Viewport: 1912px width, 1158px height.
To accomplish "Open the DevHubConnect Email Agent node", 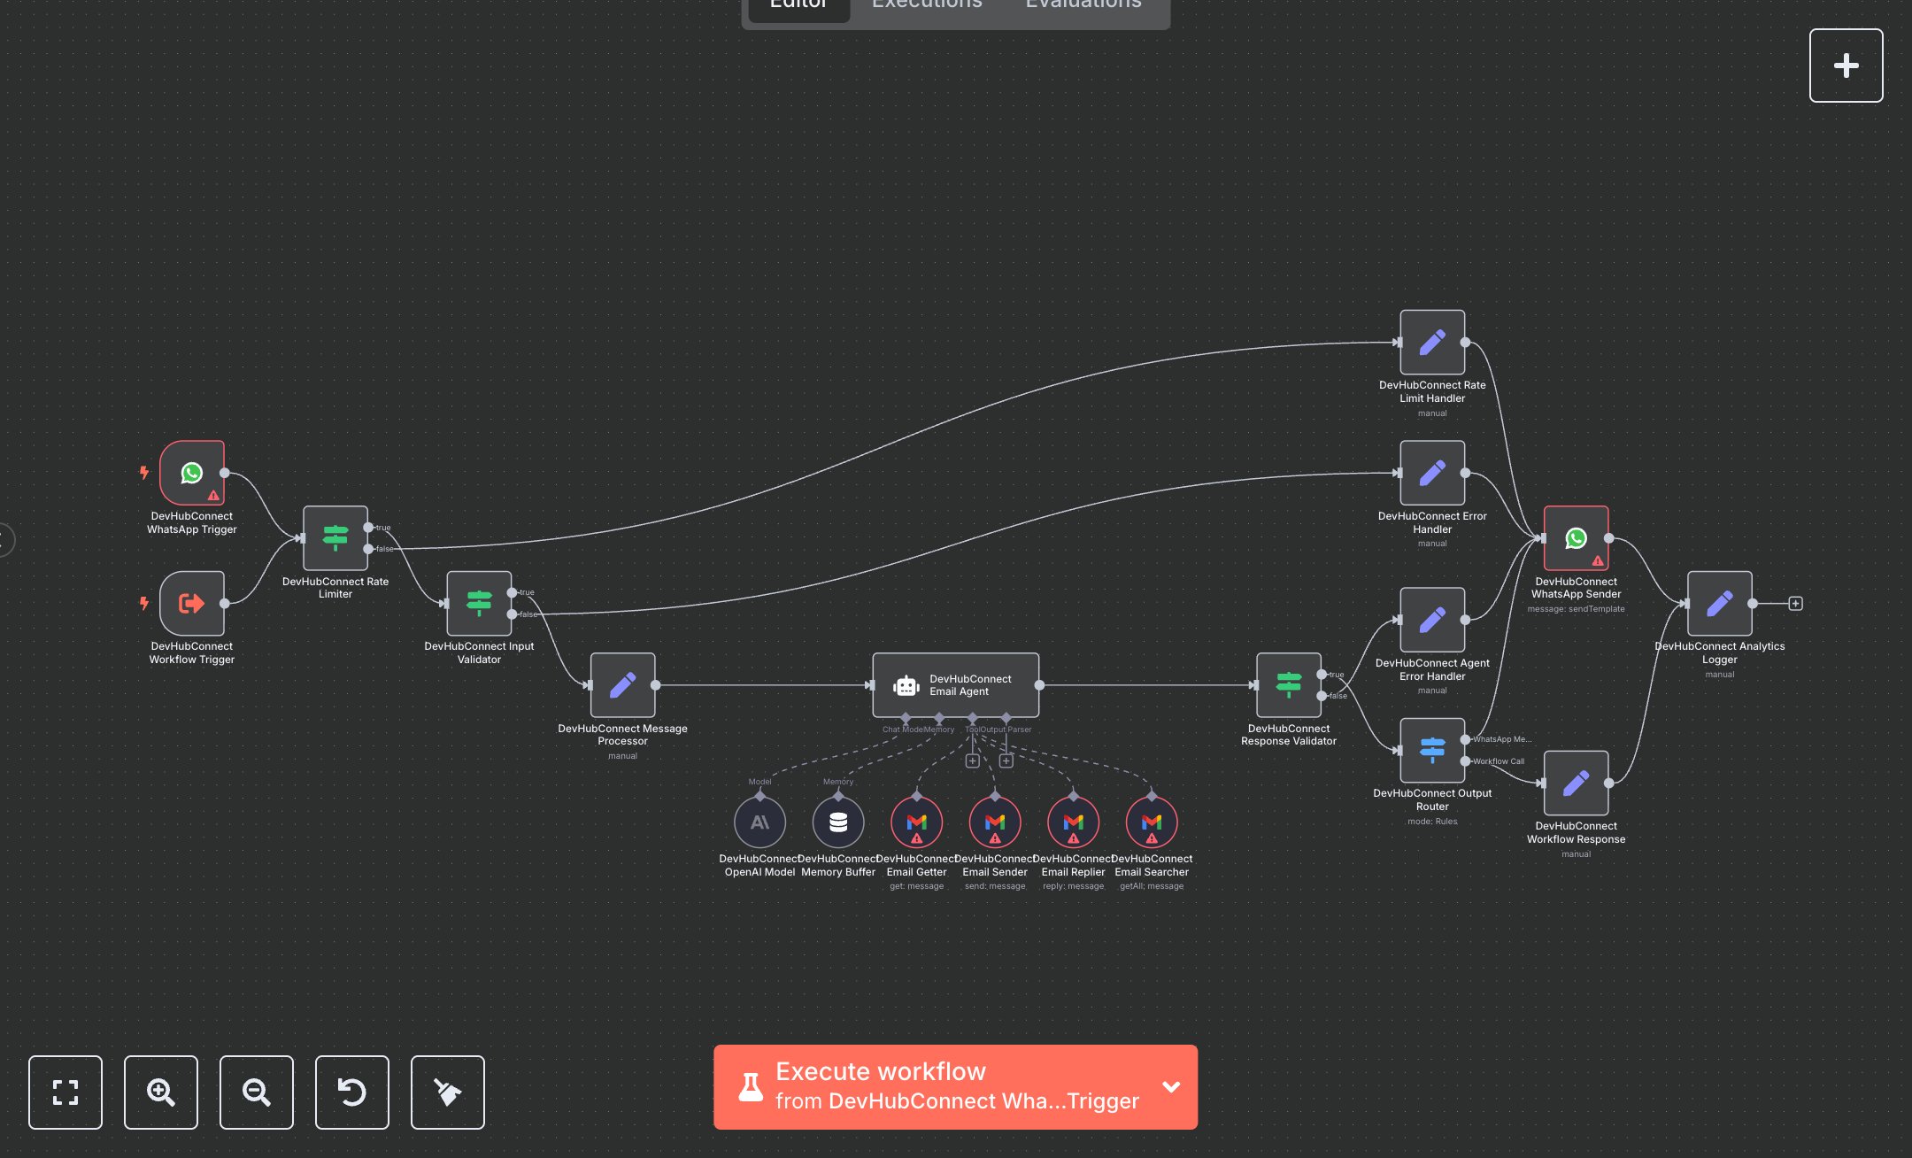I will [955, 684].
